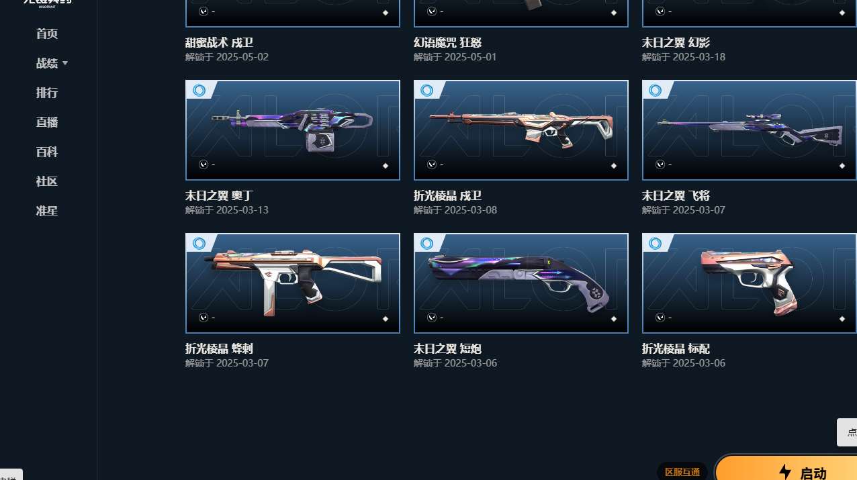
Task: Expand the 战绩 dropdown arrow
Action: click(x=65, y=63)
